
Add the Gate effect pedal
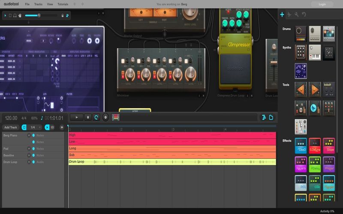(x=315, y=183)
